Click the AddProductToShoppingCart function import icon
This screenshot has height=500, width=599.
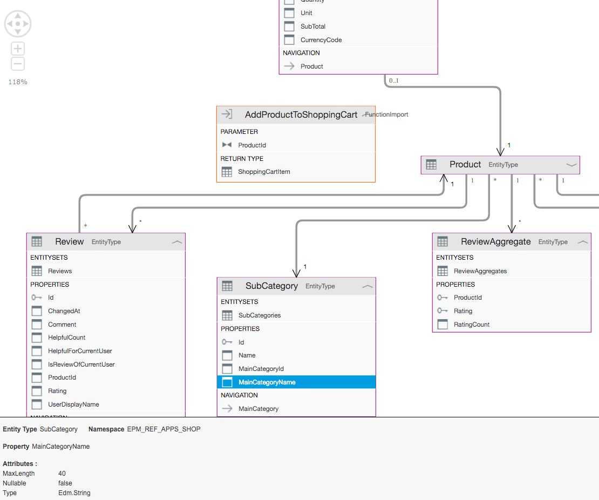(227, 114)
